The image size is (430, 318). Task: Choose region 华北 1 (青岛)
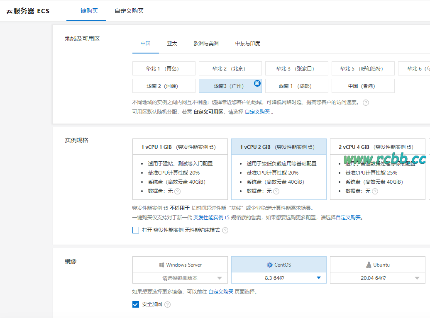164,68
